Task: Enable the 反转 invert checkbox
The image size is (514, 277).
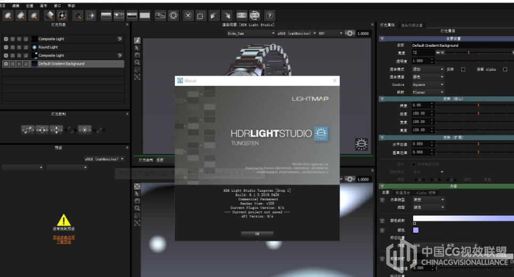Action: [463, 69]
